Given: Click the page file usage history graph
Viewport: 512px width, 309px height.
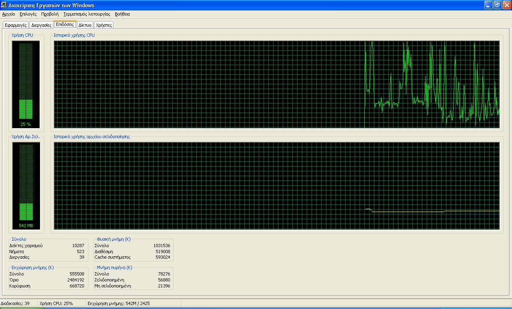Looking at the screenshot, I should (276, 186).
